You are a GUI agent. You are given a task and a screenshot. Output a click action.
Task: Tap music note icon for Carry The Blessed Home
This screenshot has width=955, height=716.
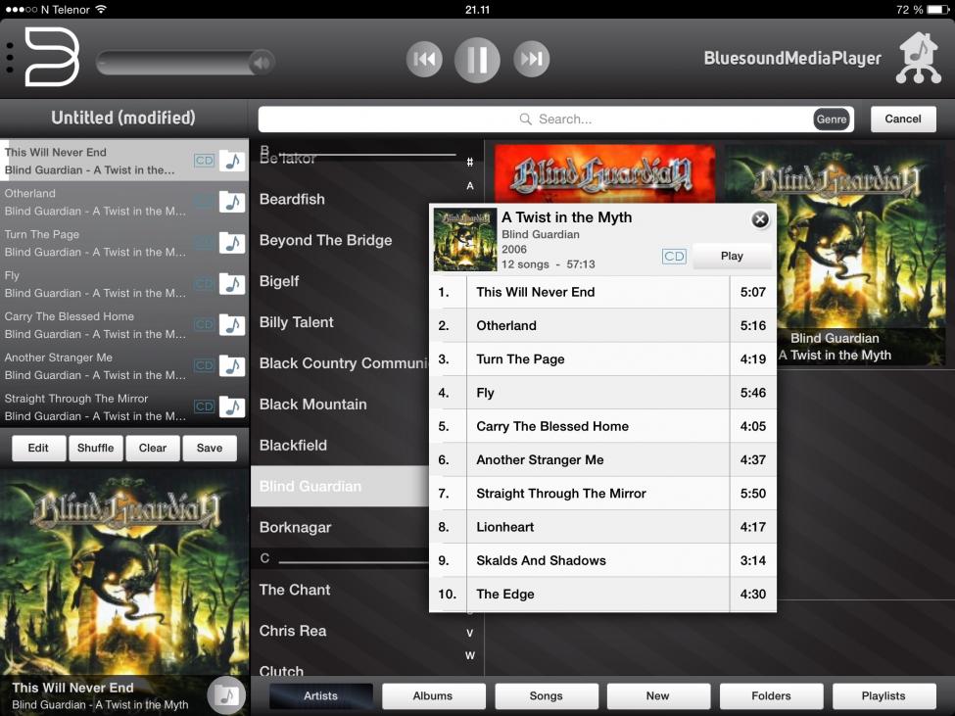(232, 325)
